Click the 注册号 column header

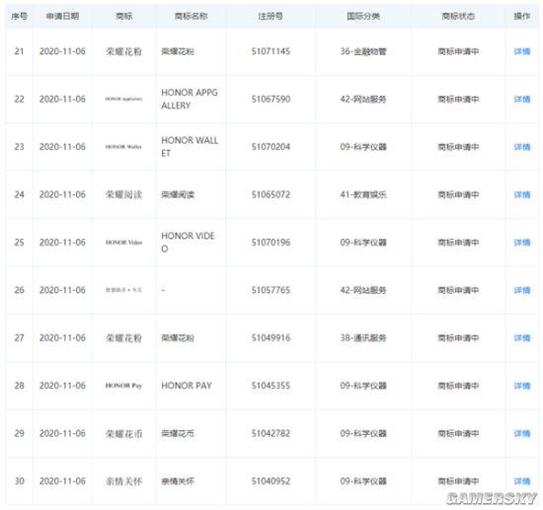271,16
